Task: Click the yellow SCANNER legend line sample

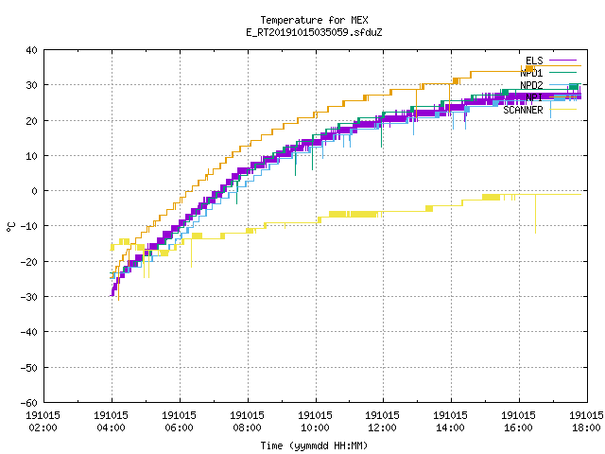Action: [563, 110]
